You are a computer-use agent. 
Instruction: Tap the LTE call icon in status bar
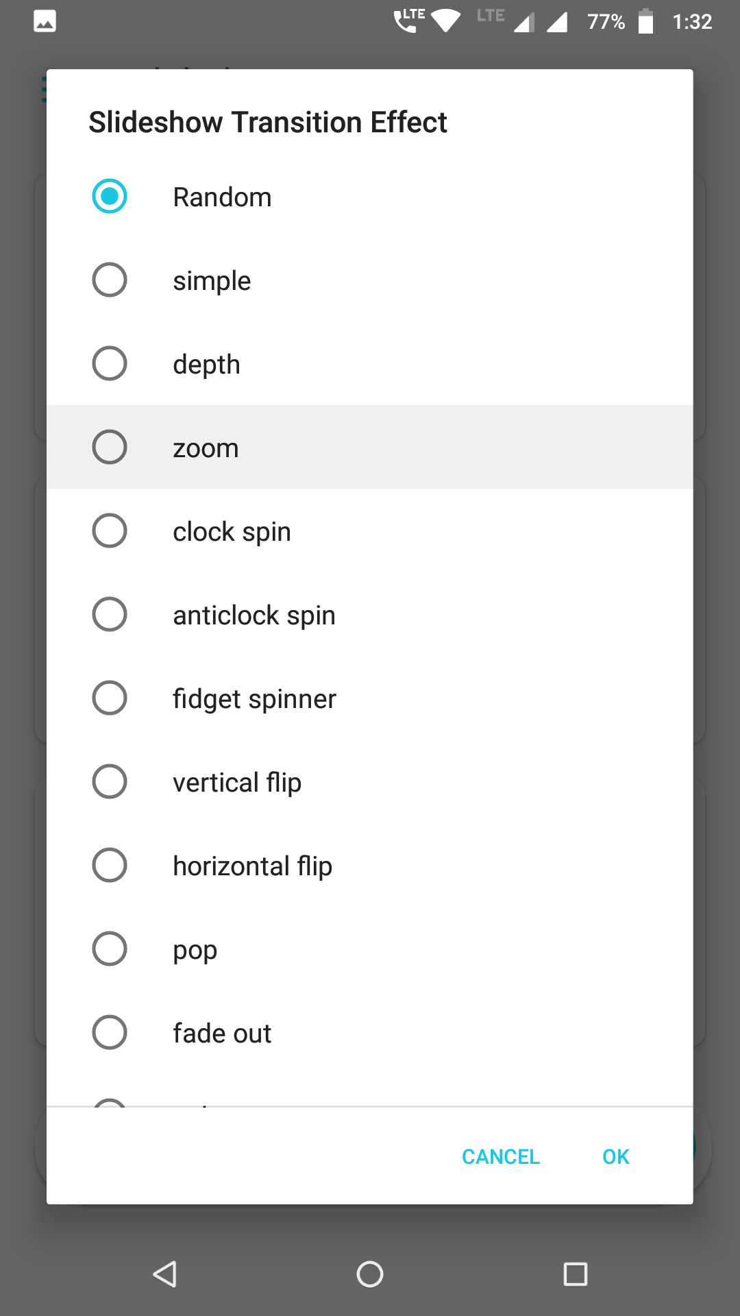408,21
